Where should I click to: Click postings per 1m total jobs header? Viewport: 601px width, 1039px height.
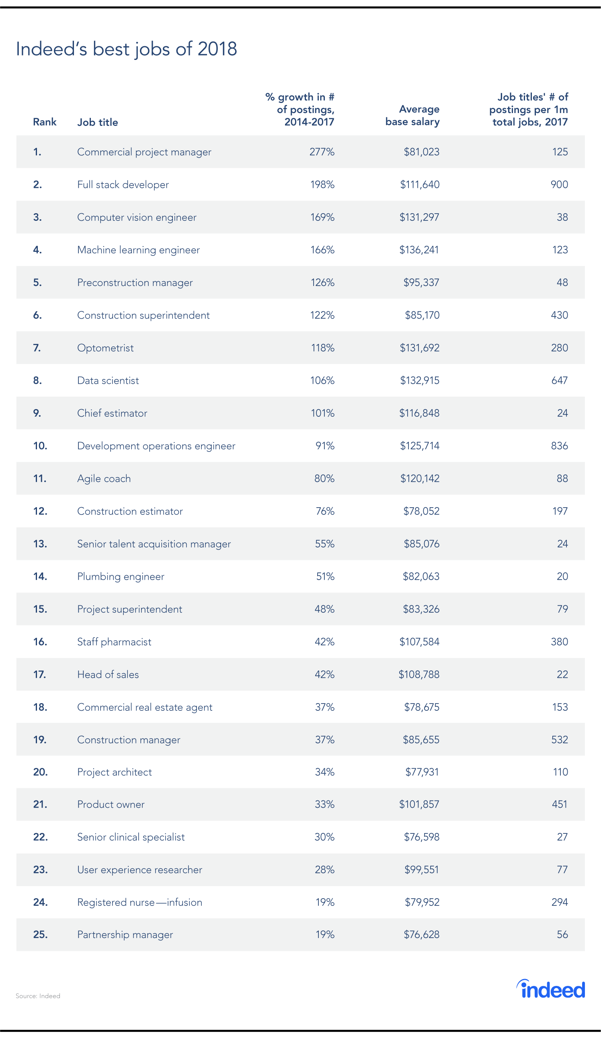pyautogui.click(x=529, y=109)
